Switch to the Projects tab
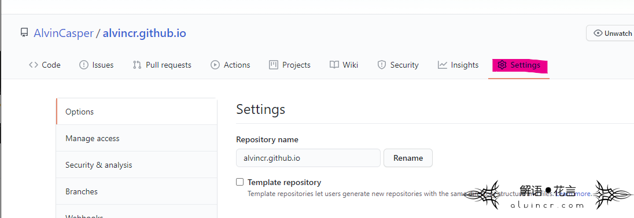Screen dimensions: 634x218 [290, 65]
